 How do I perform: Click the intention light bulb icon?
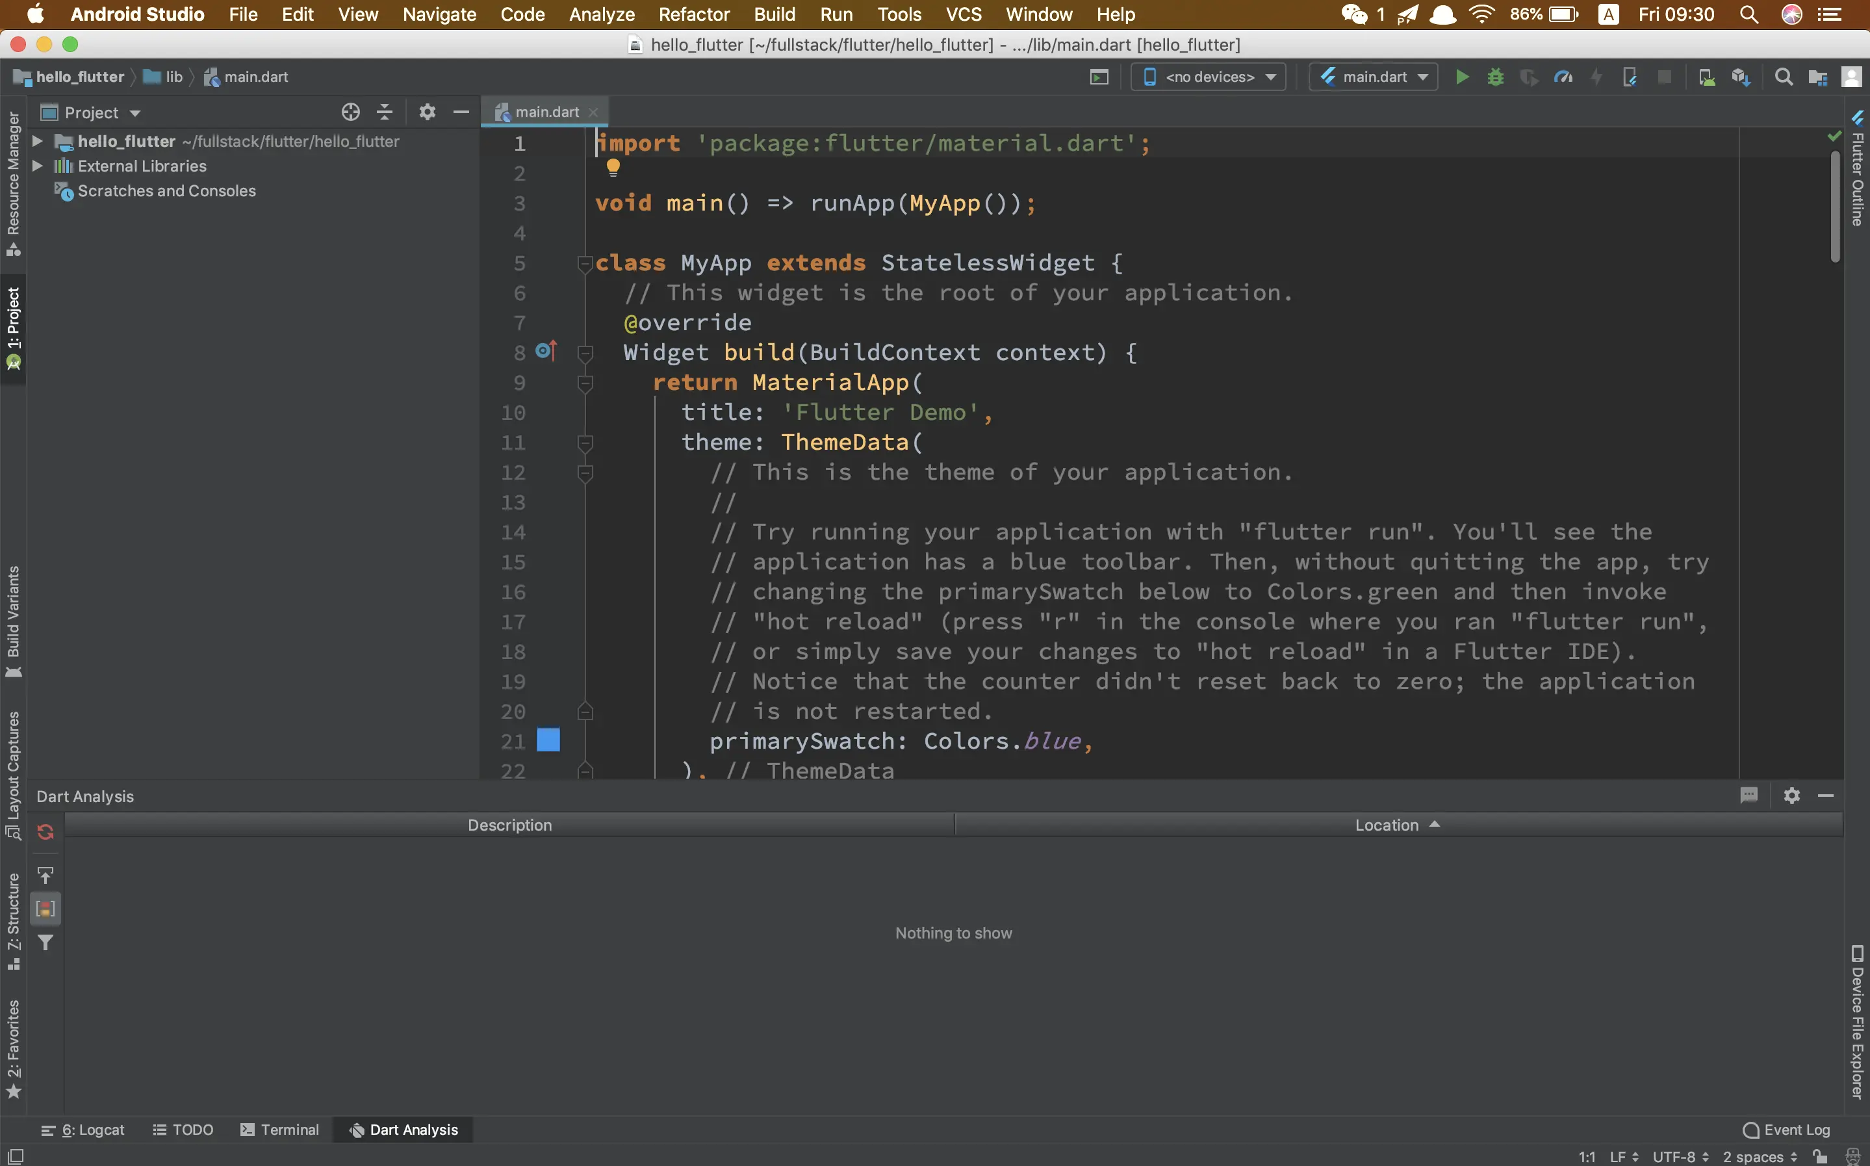coord(613,166)
